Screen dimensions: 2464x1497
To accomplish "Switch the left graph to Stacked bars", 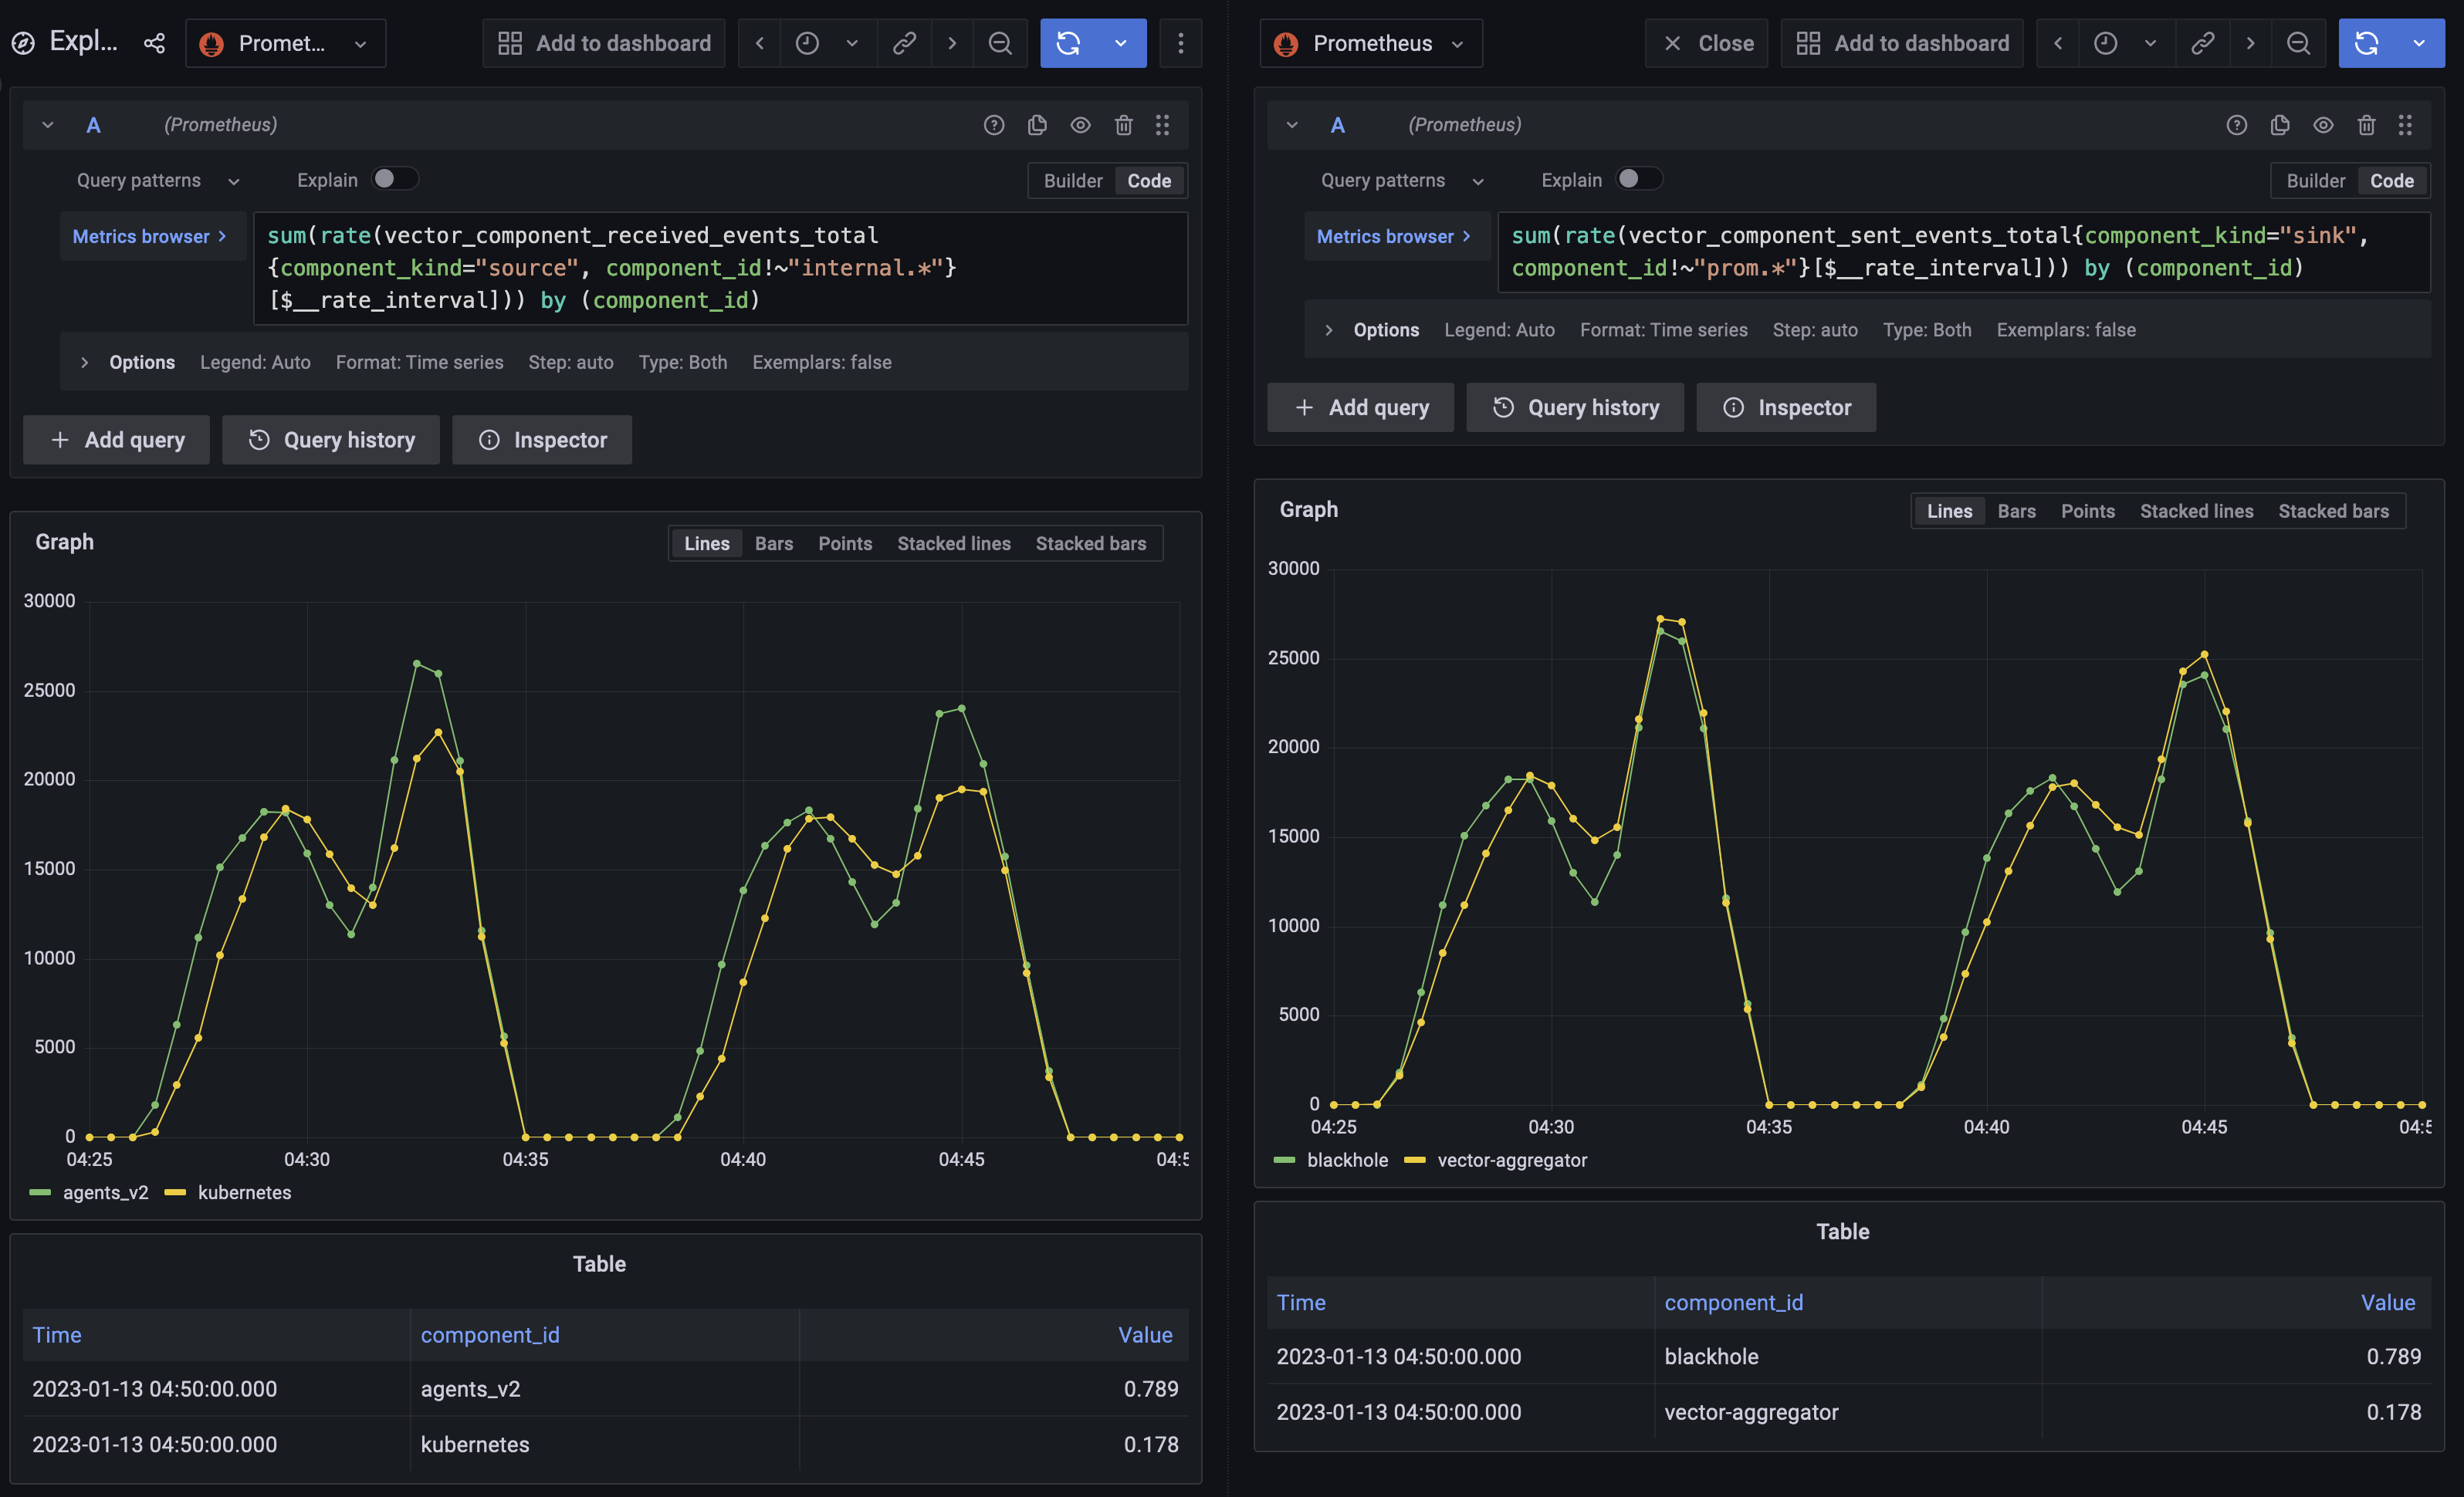I will point(1091,542).
